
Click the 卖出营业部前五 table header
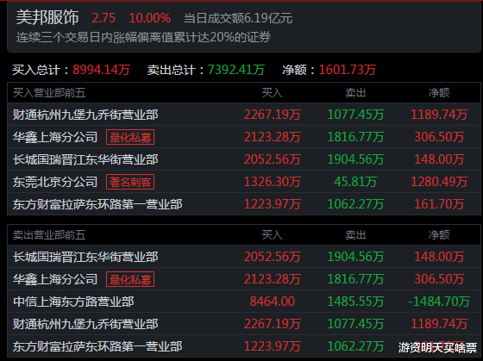pyautogui.click(x=49, y=235)
